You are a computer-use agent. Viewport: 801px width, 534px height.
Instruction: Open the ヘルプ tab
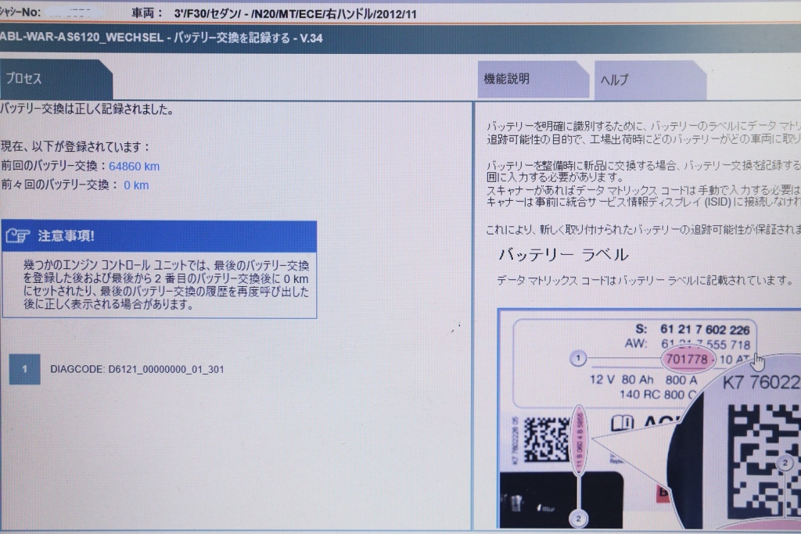(650, 80)
